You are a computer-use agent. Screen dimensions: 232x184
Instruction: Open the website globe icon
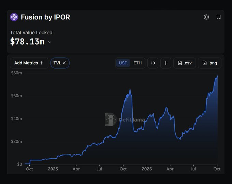(206, 17)
